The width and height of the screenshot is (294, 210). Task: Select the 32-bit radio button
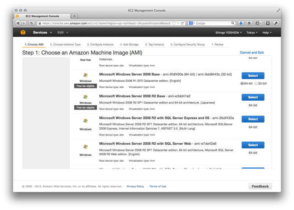256,84
